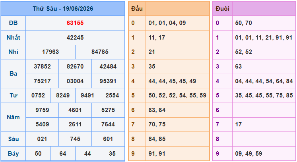Screen dimensions: 297x162
Task: Click the Đuôi column header
Action: pos(223,9)
